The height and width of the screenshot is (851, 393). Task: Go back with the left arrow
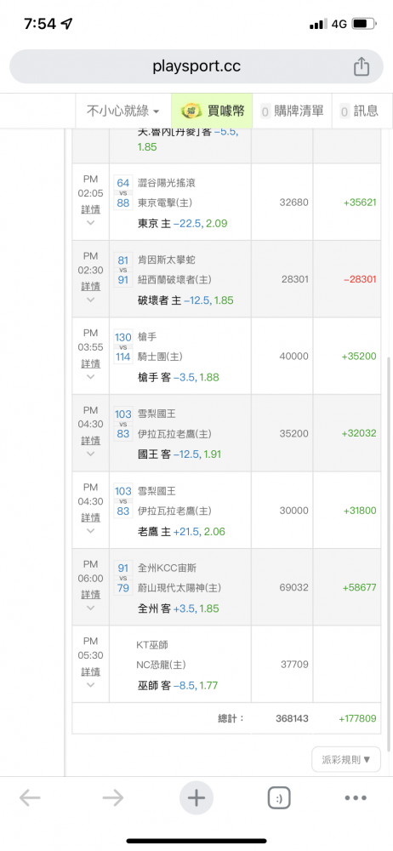pos(30,798)
